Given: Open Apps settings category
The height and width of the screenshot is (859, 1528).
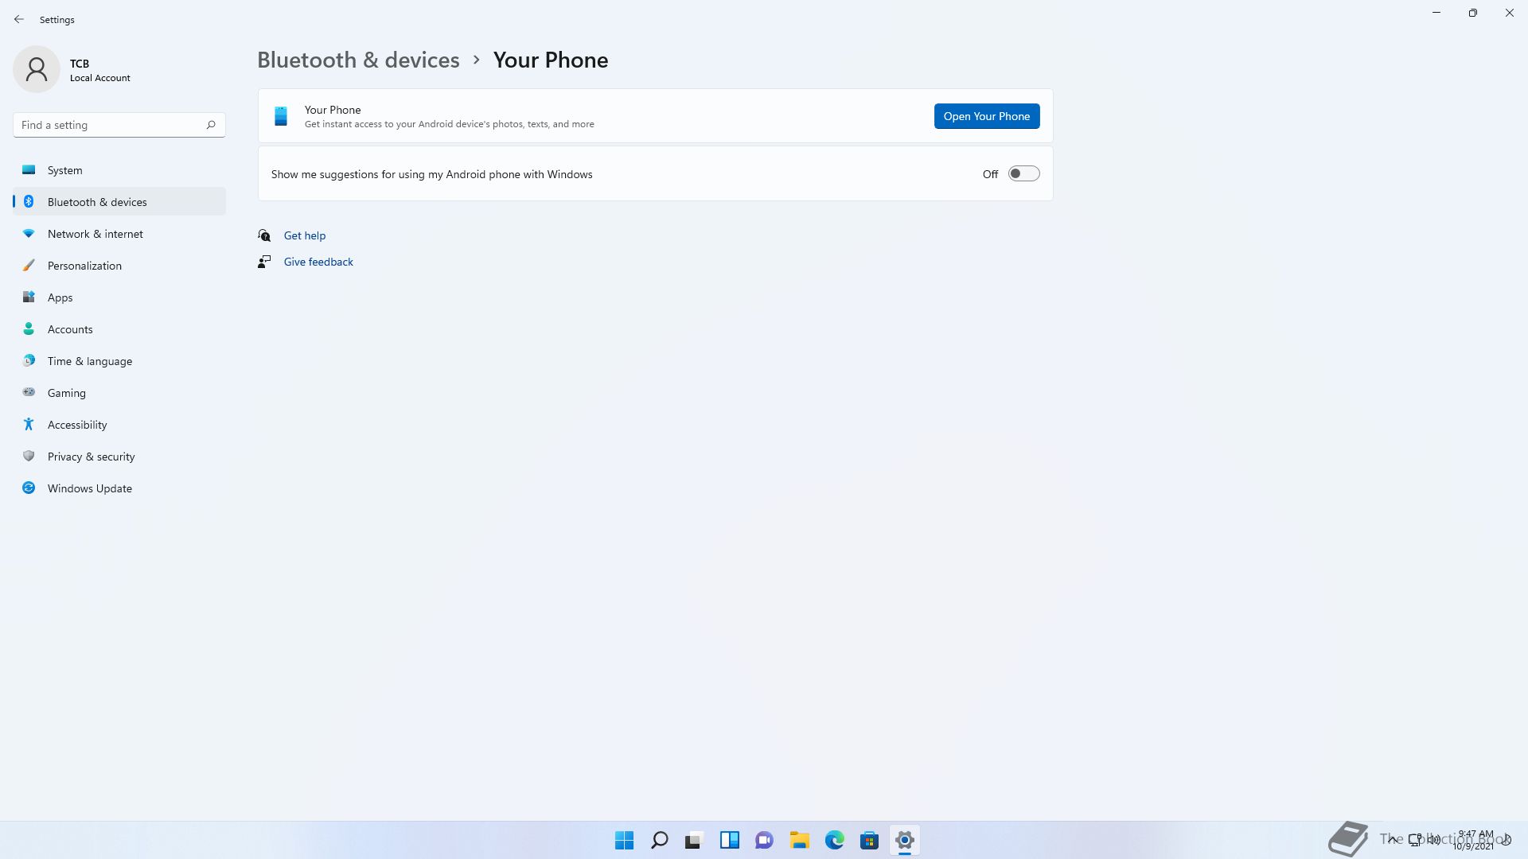Looking at the screenshot, I should (x=119, y=297).
